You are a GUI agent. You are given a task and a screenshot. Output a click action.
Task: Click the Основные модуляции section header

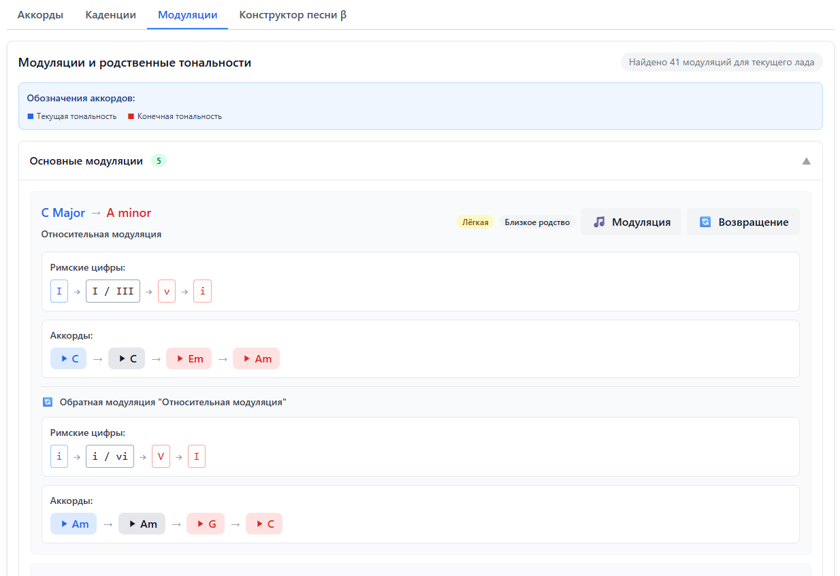point(86,161)
